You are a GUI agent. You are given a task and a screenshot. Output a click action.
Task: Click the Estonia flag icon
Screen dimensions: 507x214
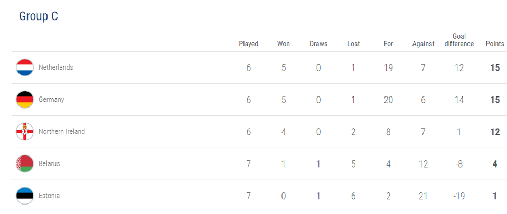[25, 196]
